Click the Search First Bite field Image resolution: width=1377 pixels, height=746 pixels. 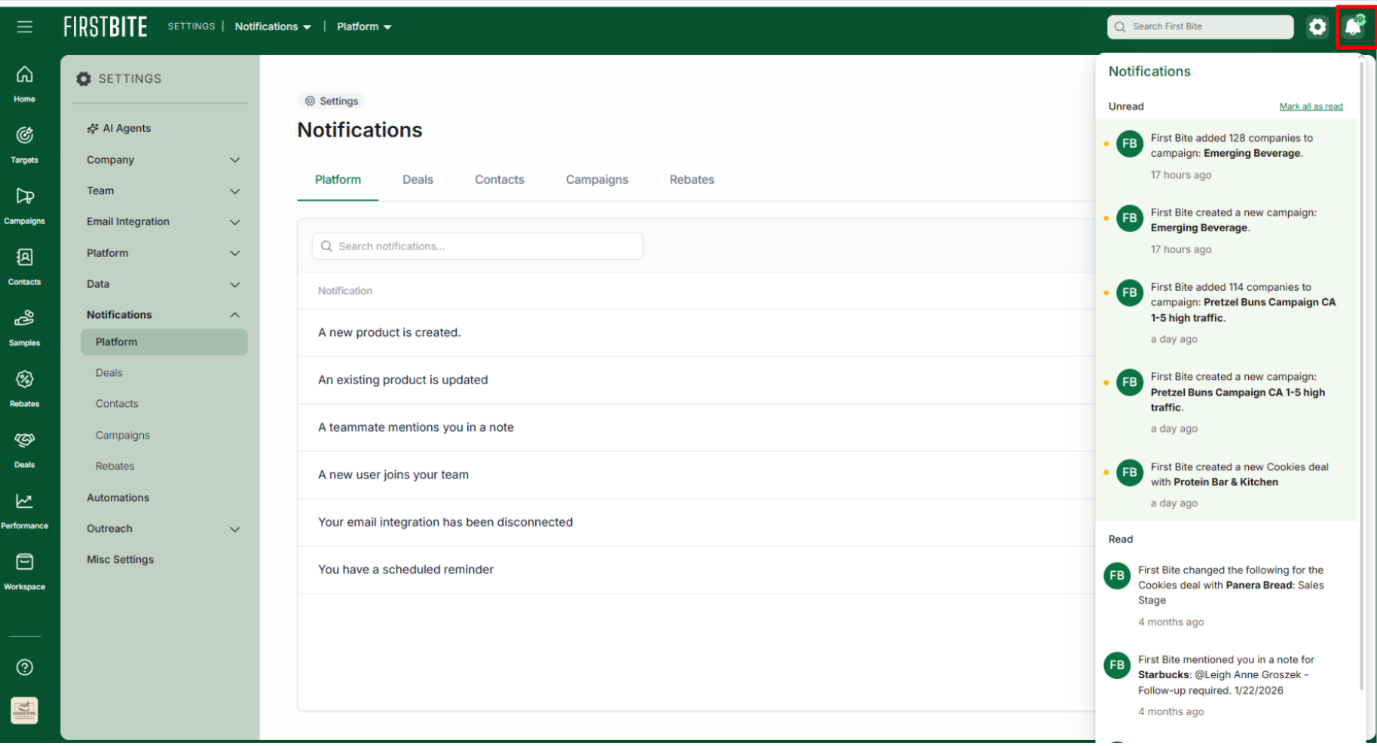point(1200,27)
